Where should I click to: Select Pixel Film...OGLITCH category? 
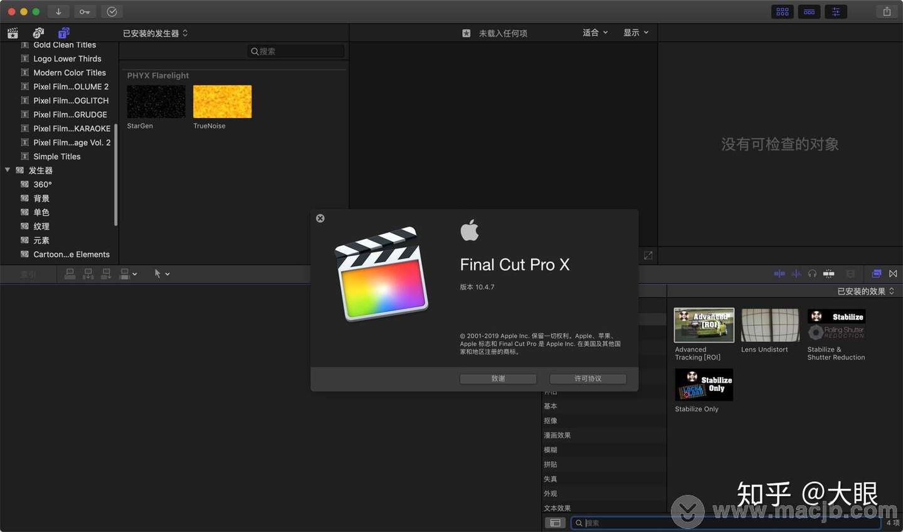[71, 100]
